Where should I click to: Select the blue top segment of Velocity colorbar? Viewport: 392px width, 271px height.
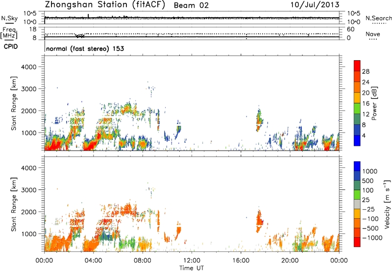[357, 166]
